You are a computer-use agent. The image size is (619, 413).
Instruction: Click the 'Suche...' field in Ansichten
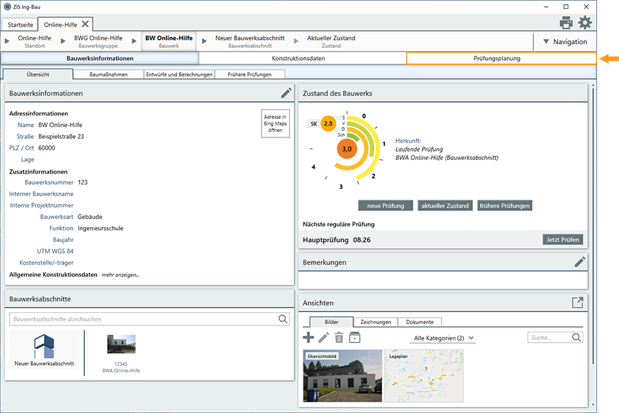click(550, 338)
